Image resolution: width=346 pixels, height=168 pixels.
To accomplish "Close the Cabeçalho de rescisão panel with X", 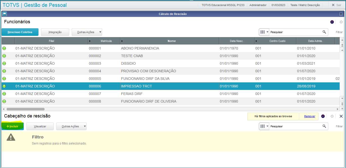I will point(341,116).
